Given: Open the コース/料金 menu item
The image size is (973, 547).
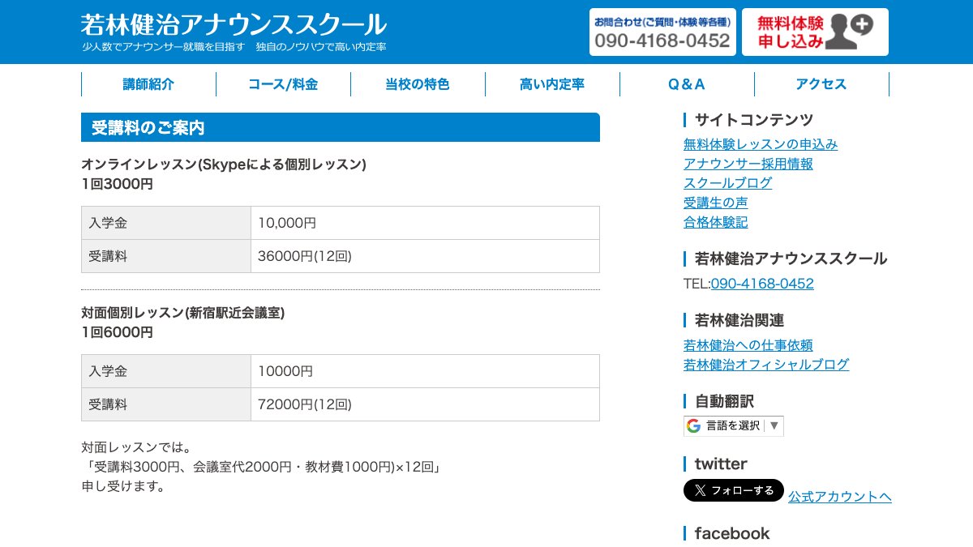Looking at the screenshot, I should (x=283, y=84).
